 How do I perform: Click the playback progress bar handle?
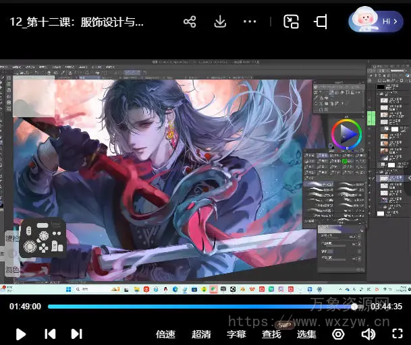[354, 306]
